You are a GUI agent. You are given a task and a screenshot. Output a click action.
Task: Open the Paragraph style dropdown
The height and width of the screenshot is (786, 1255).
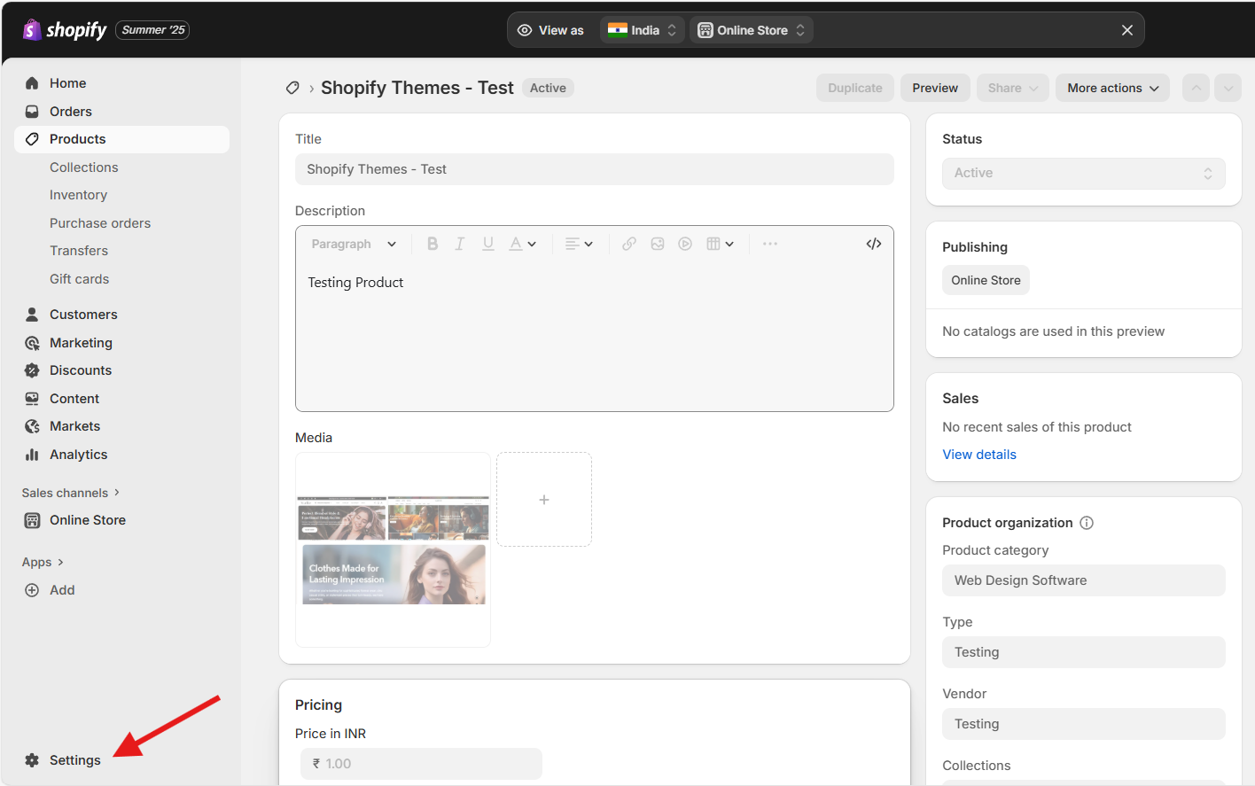354,244
